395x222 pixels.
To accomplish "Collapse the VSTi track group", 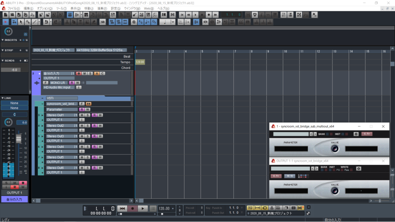I will coord(42,98).
